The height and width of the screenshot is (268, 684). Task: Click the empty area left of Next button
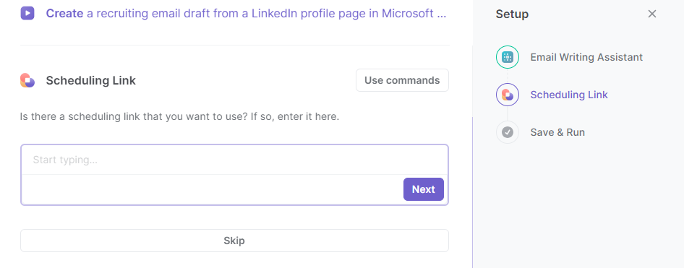click(x=213, y=189)
